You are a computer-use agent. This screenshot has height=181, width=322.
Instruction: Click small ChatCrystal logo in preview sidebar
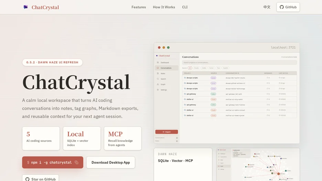click(157, 56)
